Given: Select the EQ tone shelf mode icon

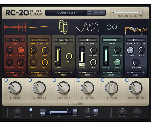Looking at the screenshot, I should 96,111.
